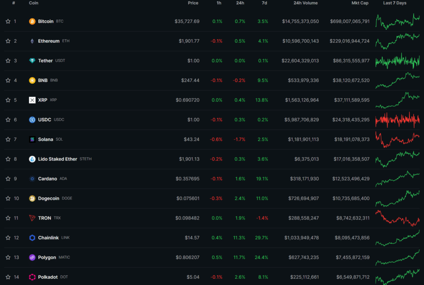
Task: Star Cardano as a favorite
Action: click(8, 178)
